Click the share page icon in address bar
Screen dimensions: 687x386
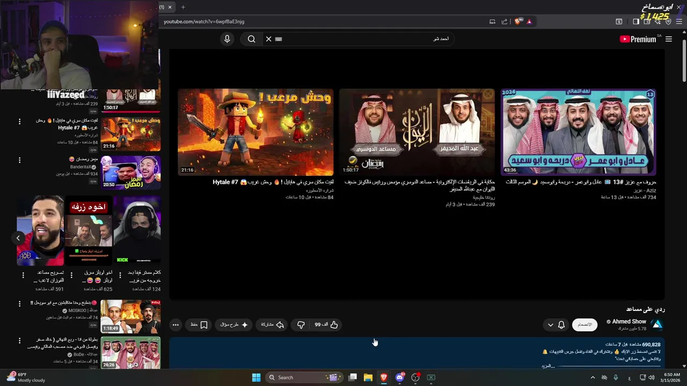pos(505,21)
